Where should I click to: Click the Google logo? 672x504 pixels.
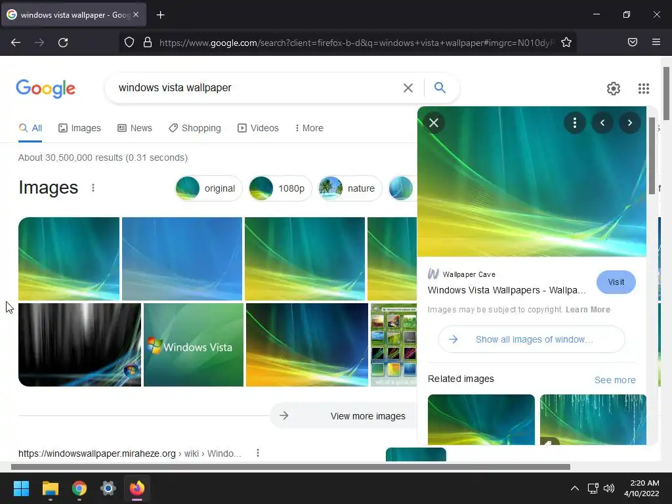tap(46, 89)
